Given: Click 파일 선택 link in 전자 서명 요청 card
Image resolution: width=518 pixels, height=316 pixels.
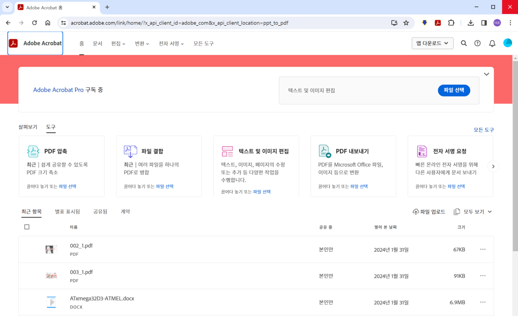Looking at the screenshot, I should [x=456, y=186].
